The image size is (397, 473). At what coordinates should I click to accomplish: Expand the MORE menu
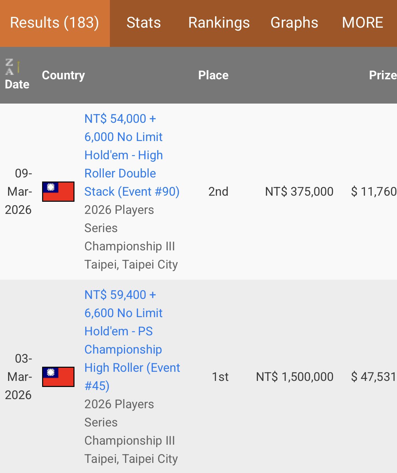[362, 23]
